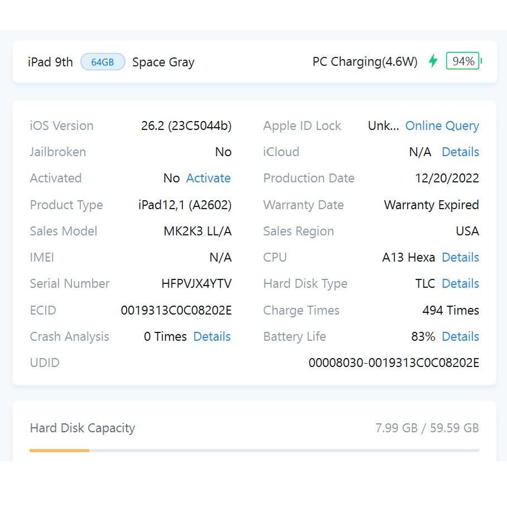Click Activate next to Activated status
This screenshot has width=507, height=507.
[208, 178]
